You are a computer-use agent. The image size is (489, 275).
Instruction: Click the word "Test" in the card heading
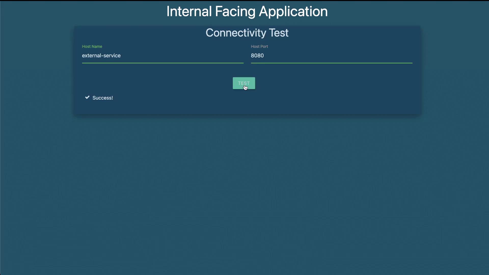point(279,33)
